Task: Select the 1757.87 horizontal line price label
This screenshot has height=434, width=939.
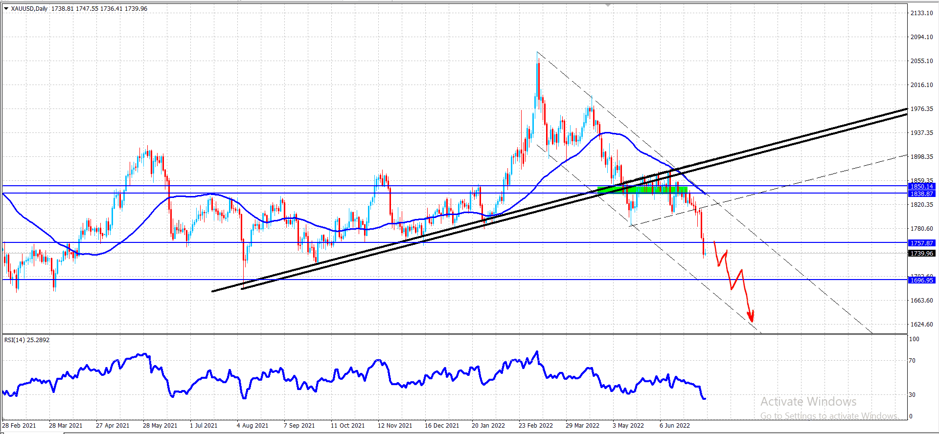Action: click(922, 243)
